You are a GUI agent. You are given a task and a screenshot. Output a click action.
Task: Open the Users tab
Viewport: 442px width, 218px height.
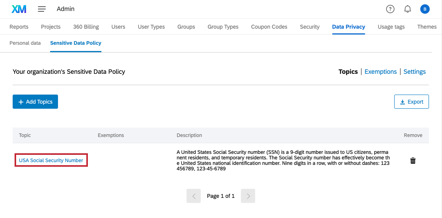[x=118, y=27]
